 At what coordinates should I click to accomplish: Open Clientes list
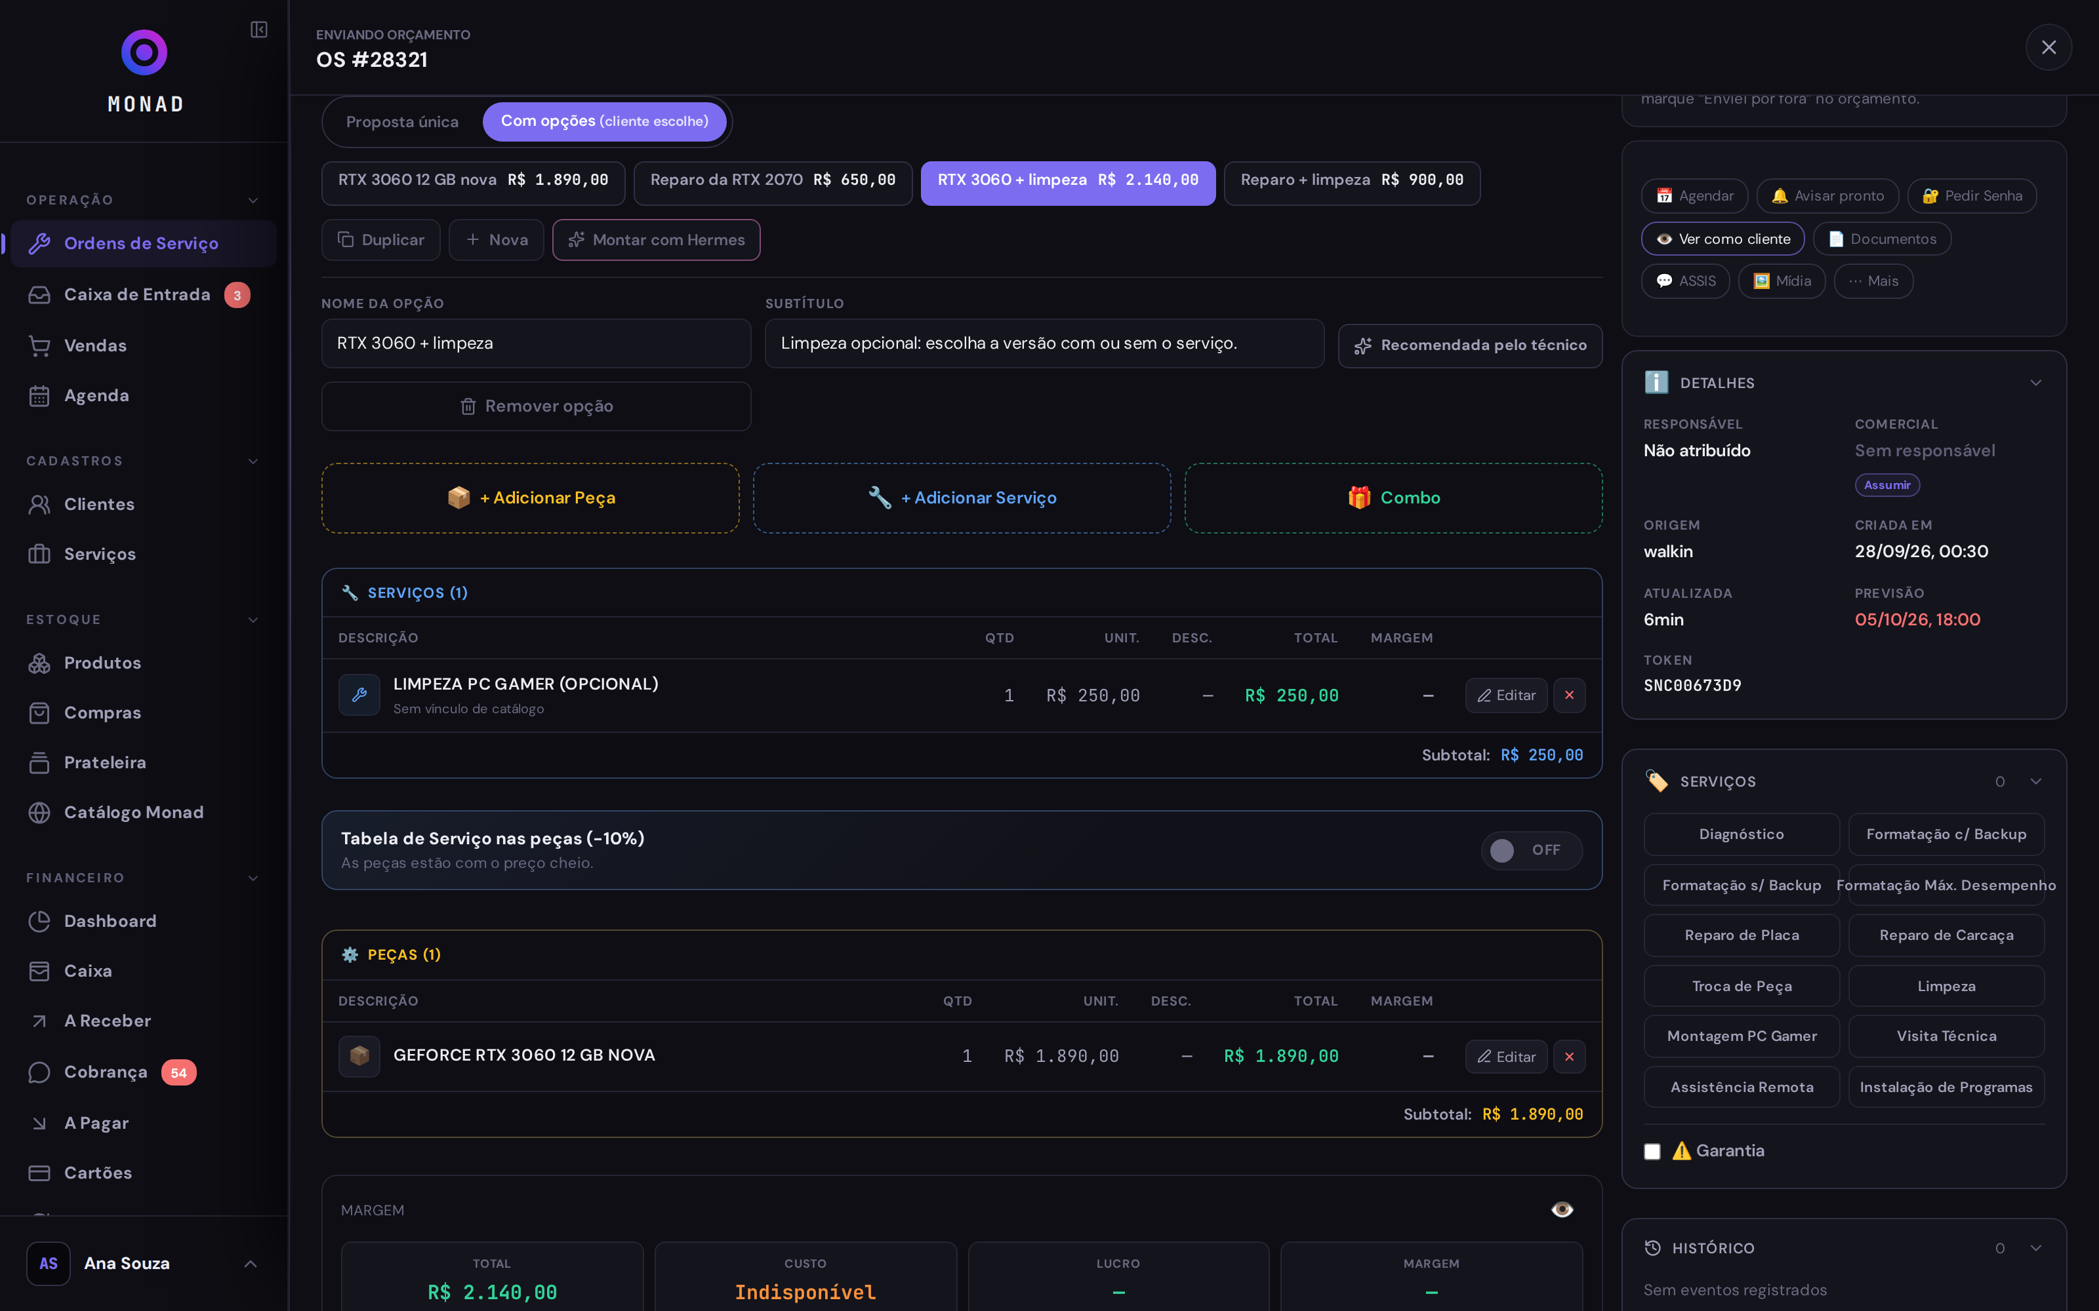point(144,504)
